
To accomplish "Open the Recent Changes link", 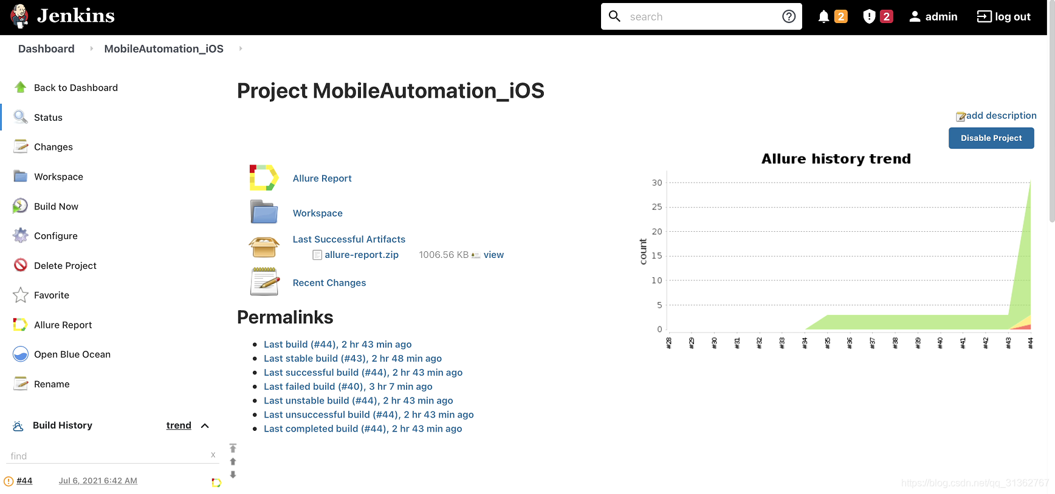I will tap(329, 283).
